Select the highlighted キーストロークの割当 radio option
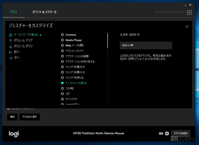 74,83
